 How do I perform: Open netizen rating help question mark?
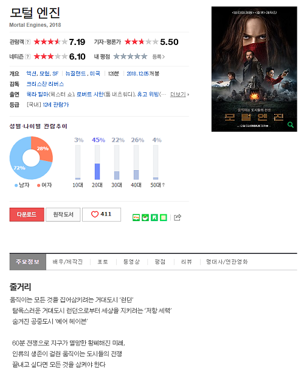tap(28, 56)
